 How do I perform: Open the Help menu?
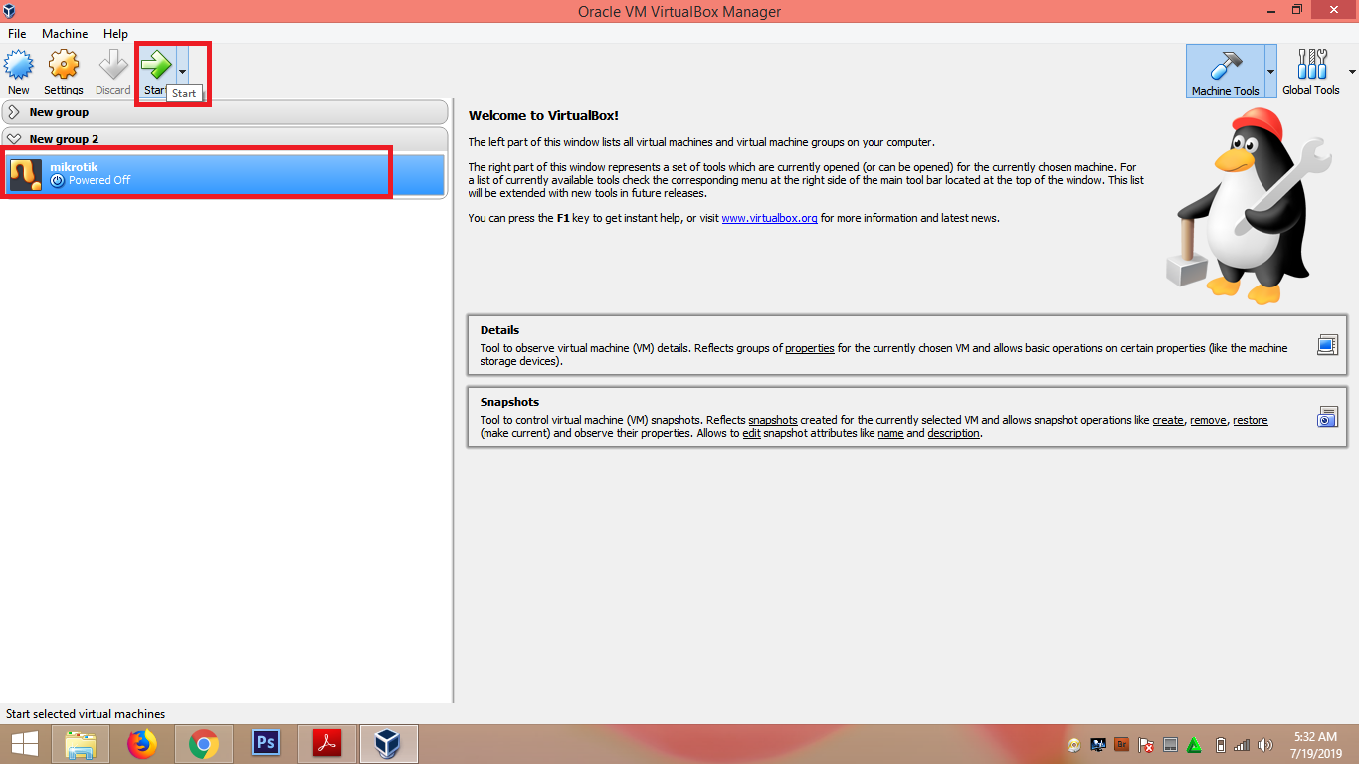tap(116, 34)
